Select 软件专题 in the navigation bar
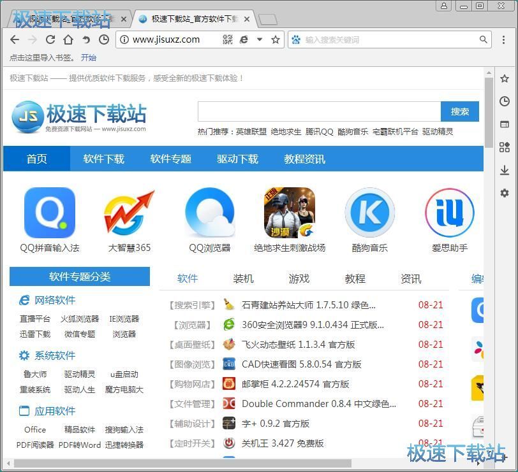Viewport: 518px width, 472px height. [170, 159]
